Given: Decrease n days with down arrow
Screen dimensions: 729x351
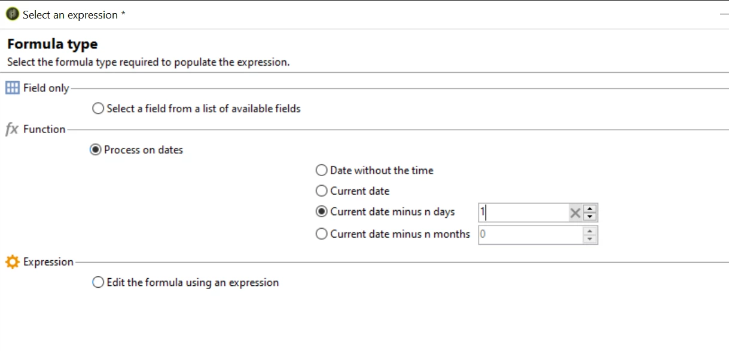Looking at the screenshot, I should 590,217.
